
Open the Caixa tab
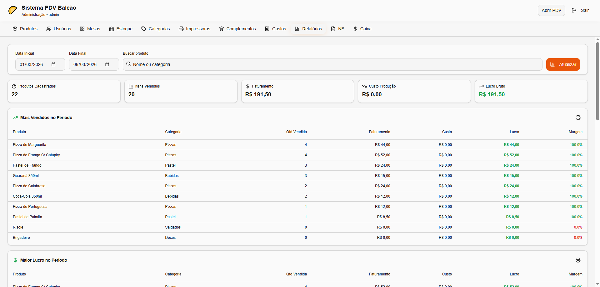[x=362, y=29]
